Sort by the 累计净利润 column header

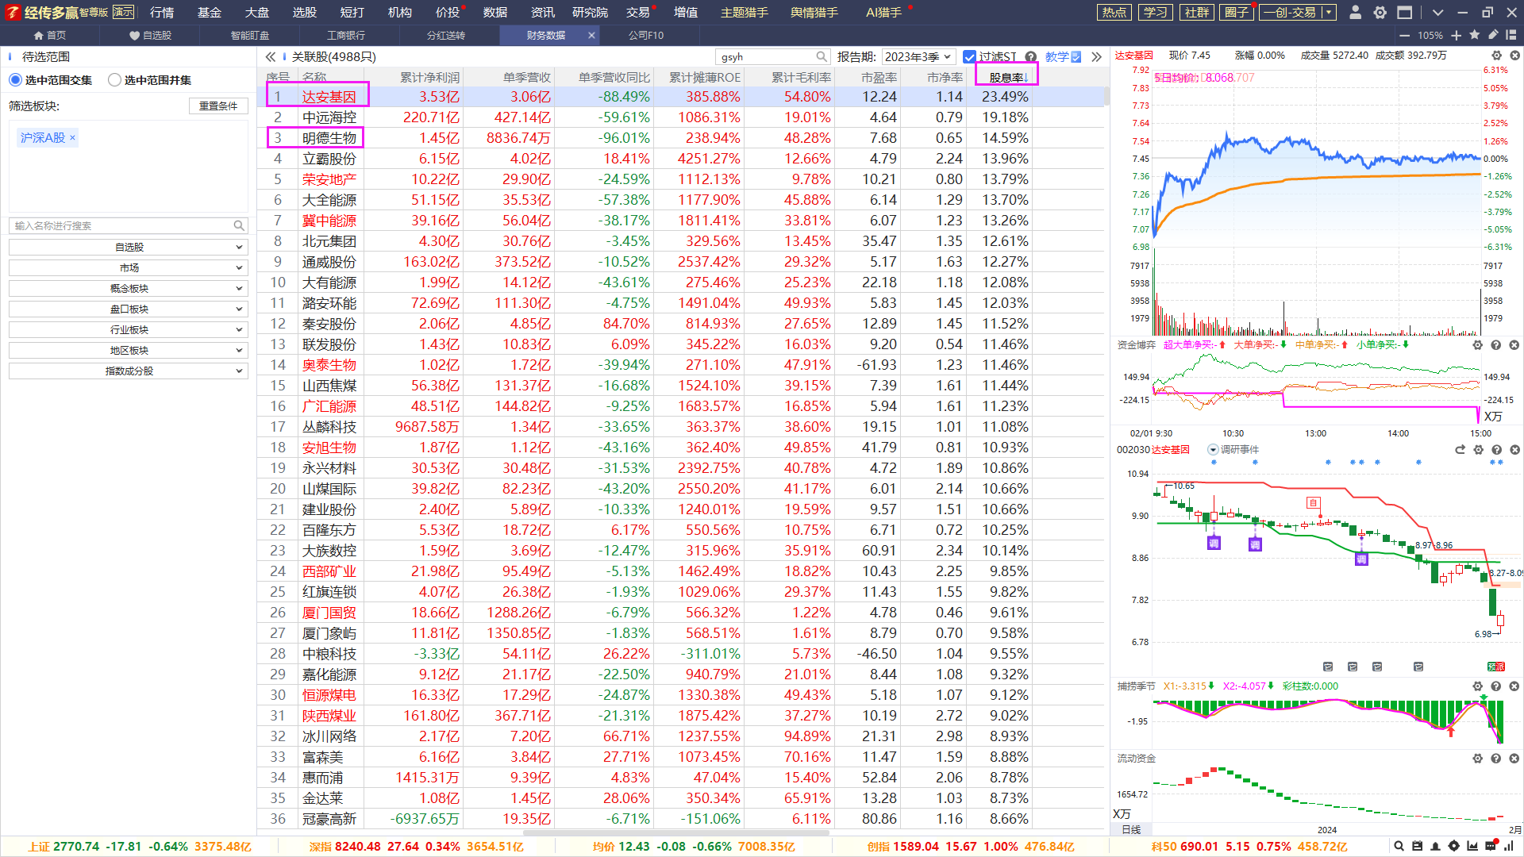point(429,77)
